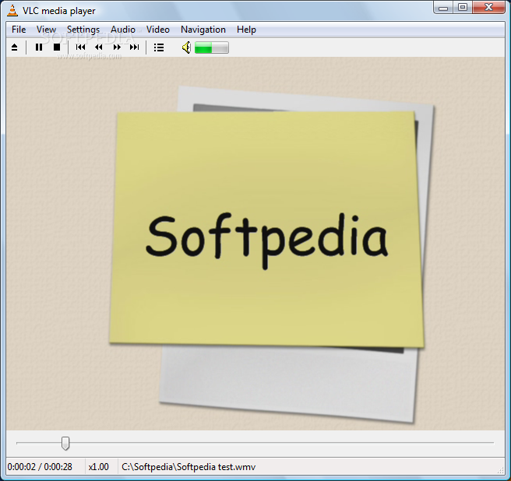Open the Settings menu

83,30
